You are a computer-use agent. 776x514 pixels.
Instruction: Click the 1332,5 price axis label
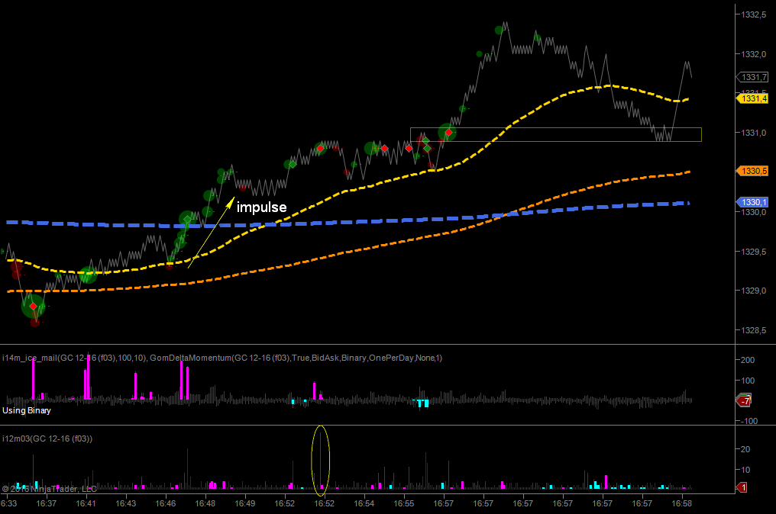pyautogui.click(x=753, y=15)
